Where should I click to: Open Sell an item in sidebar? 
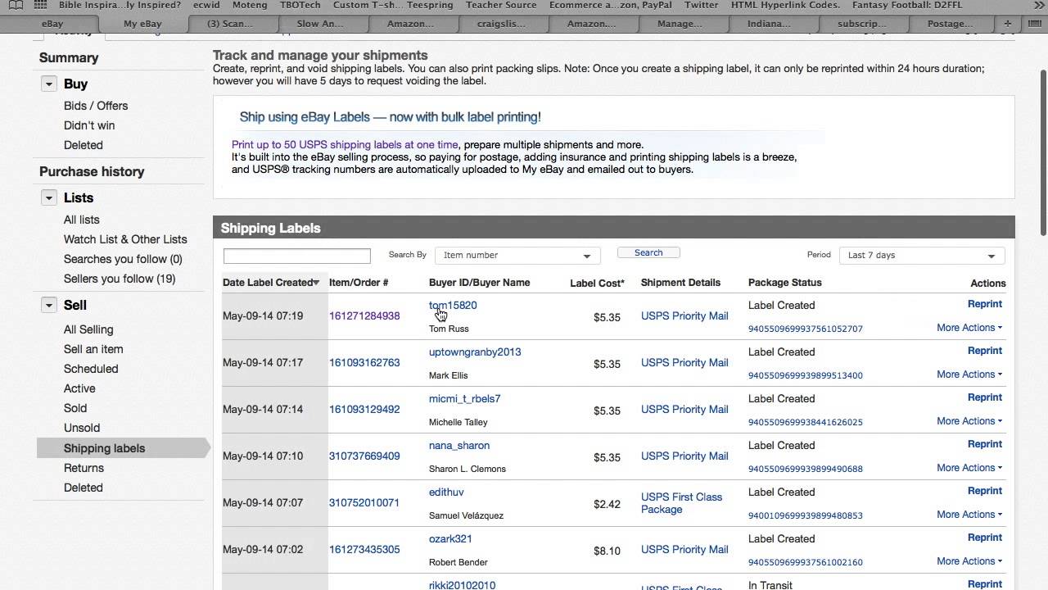point(93,349)
